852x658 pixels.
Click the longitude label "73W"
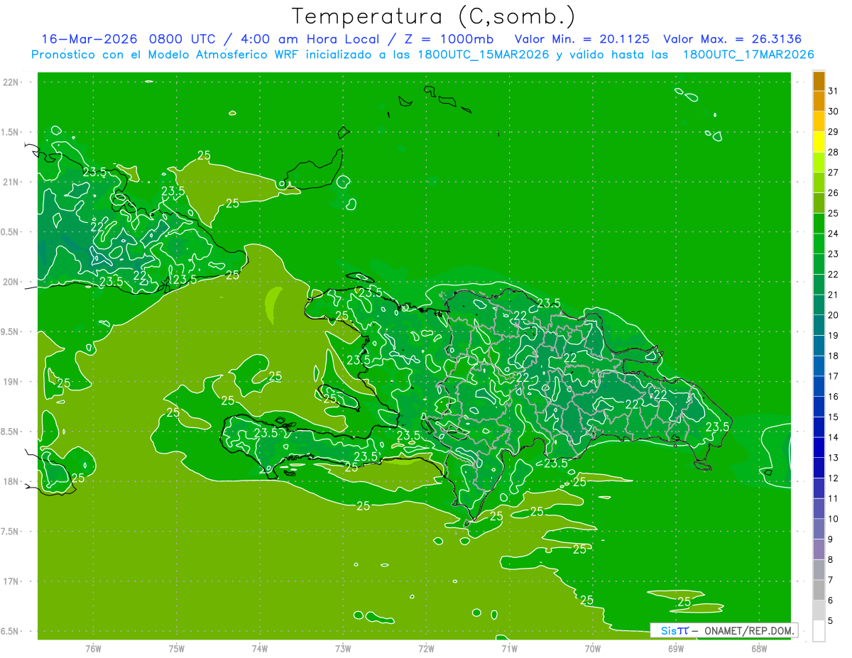(343, 648)
